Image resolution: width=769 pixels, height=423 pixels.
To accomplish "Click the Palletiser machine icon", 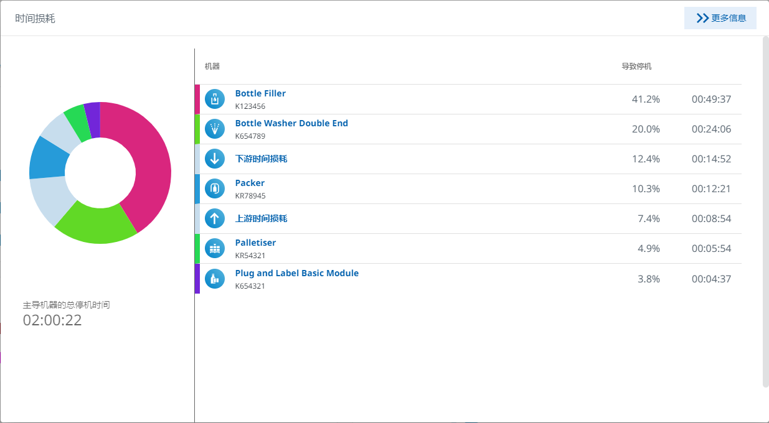I will click(x=215, y=248).
